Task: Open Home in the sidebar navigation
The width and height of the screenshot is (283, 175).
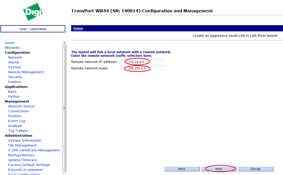Action: (x=9, y=43)
